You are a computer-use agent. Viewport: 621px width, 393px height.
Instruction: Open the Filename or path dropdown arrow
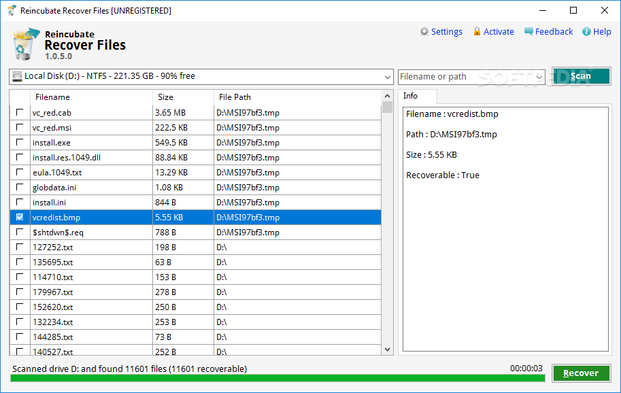pyautogui.click(x=539, y=77)
